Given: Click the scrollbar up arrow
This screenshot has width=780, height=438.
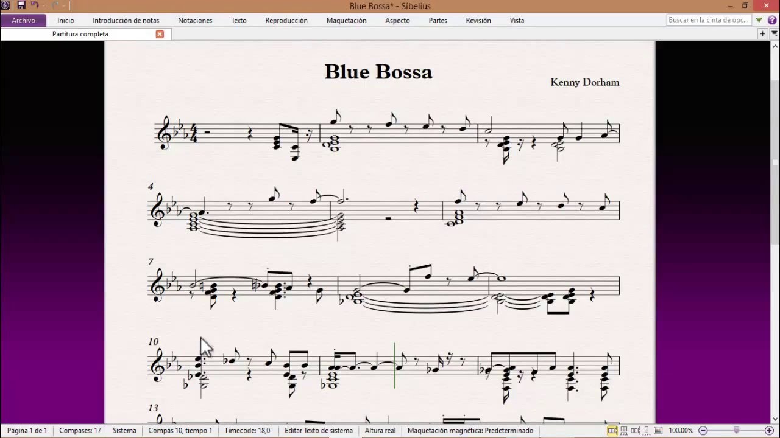Looking at the screenshot, I should coord(775,46).
